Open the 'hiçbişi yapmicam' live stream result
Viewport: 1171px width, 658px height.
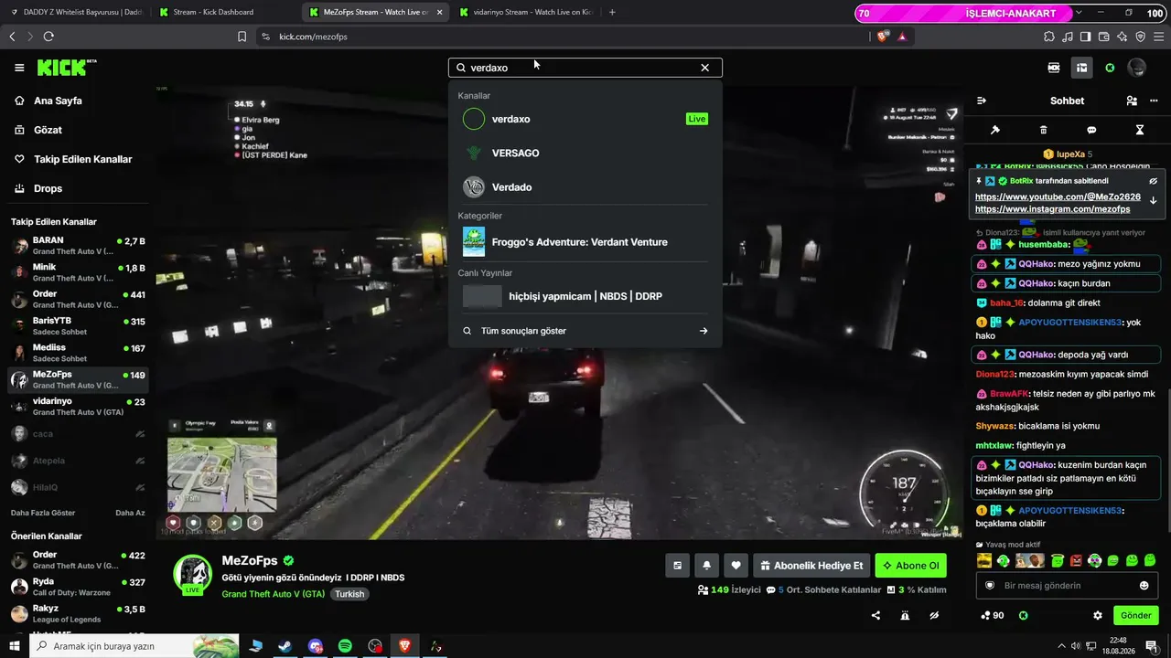click(585, 296)
